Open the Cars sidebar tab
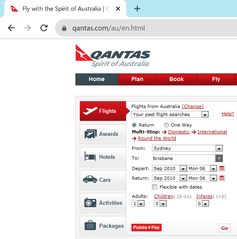 [103, 180]
